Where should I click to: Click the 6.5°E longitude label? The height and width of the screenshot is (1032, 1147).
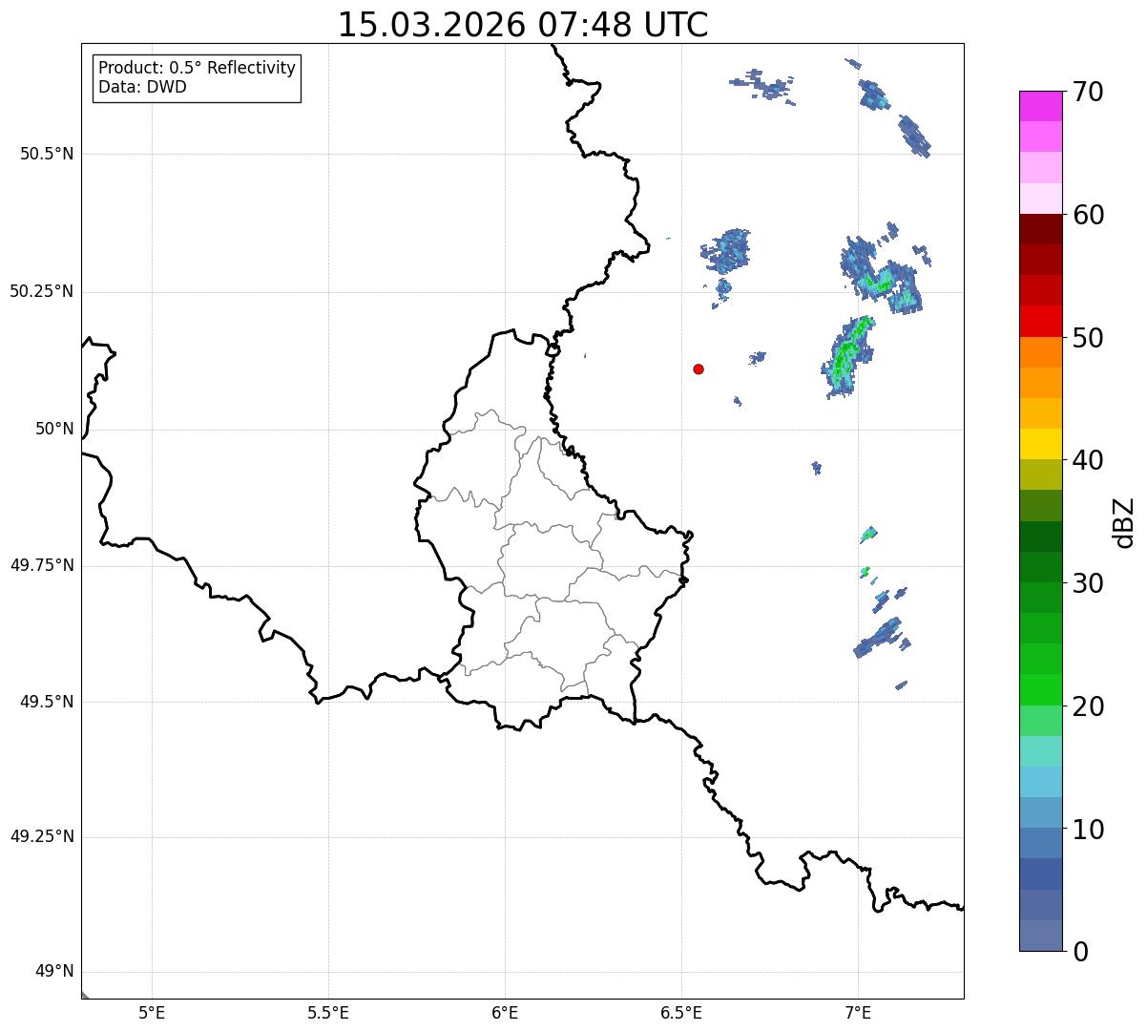pyautogui.click(x=681, y=1013)
